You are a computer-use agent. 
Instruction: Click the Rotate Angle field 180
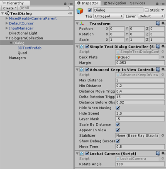[140, 164]
